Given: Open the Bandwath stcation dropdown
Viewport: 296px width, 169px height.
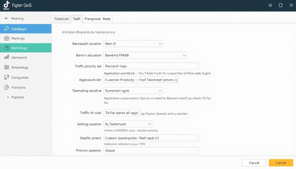Looking at the screenshot, I should [133, 44].
